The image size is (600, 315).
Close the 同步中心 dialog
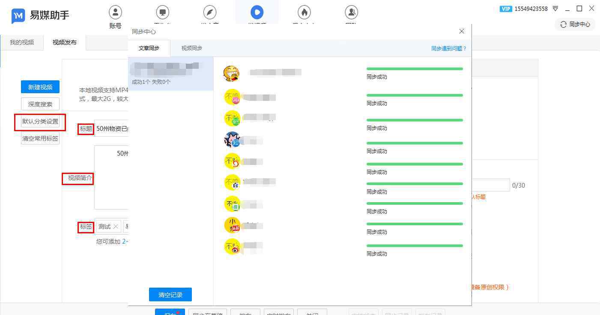tap(461, 31)
